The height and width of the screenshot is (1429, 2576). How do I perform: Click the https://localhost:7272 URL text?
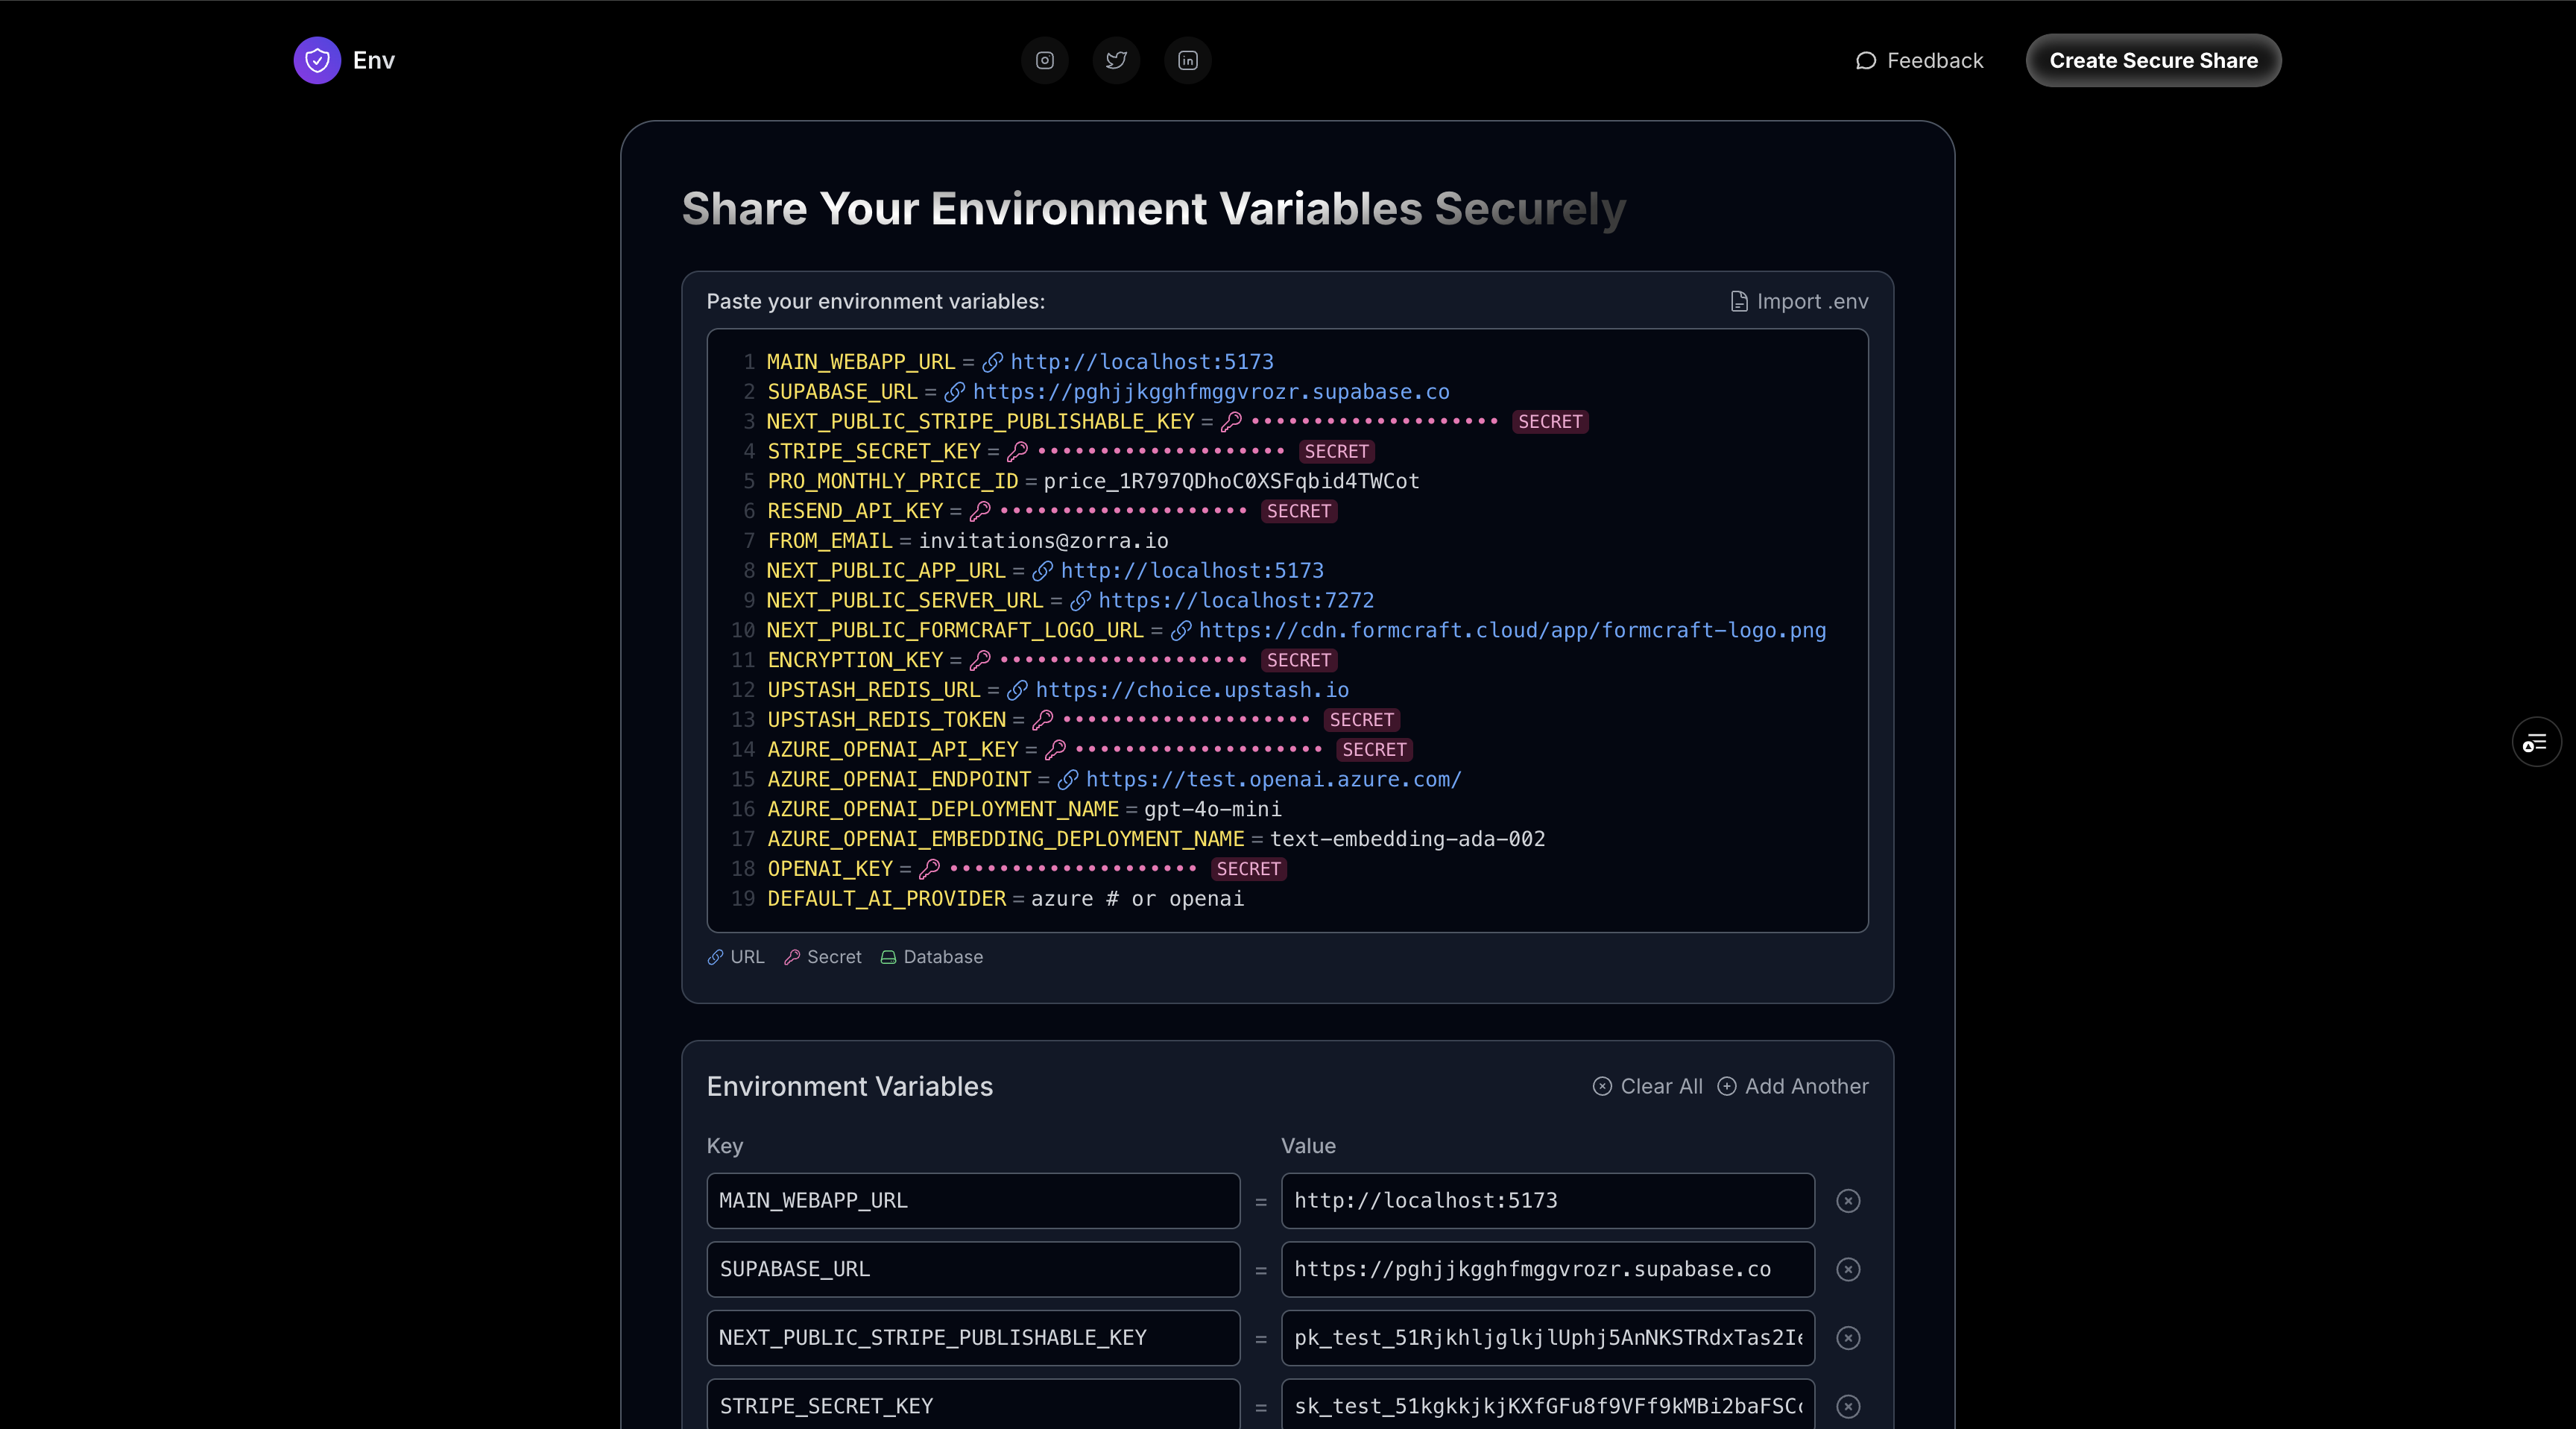pyautogui.click(x=1236, y=600)
